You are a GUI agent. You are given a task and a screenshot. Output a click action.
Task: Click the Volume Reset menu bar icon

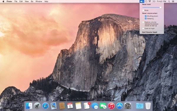click(142, 1)
